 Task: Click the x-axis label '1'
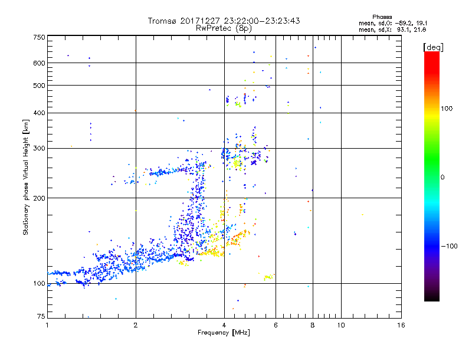(x=47, y=325)
